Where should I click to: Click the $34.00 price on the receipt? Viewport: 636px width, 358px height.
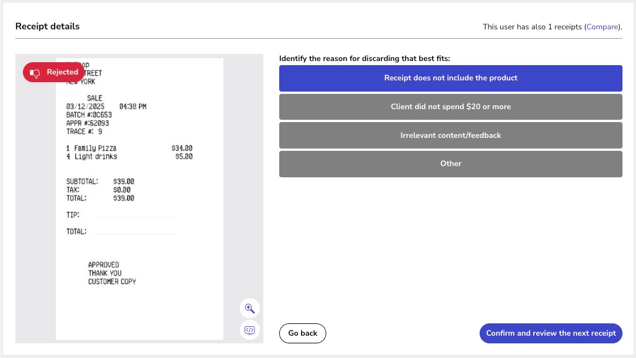coord(182,148)
